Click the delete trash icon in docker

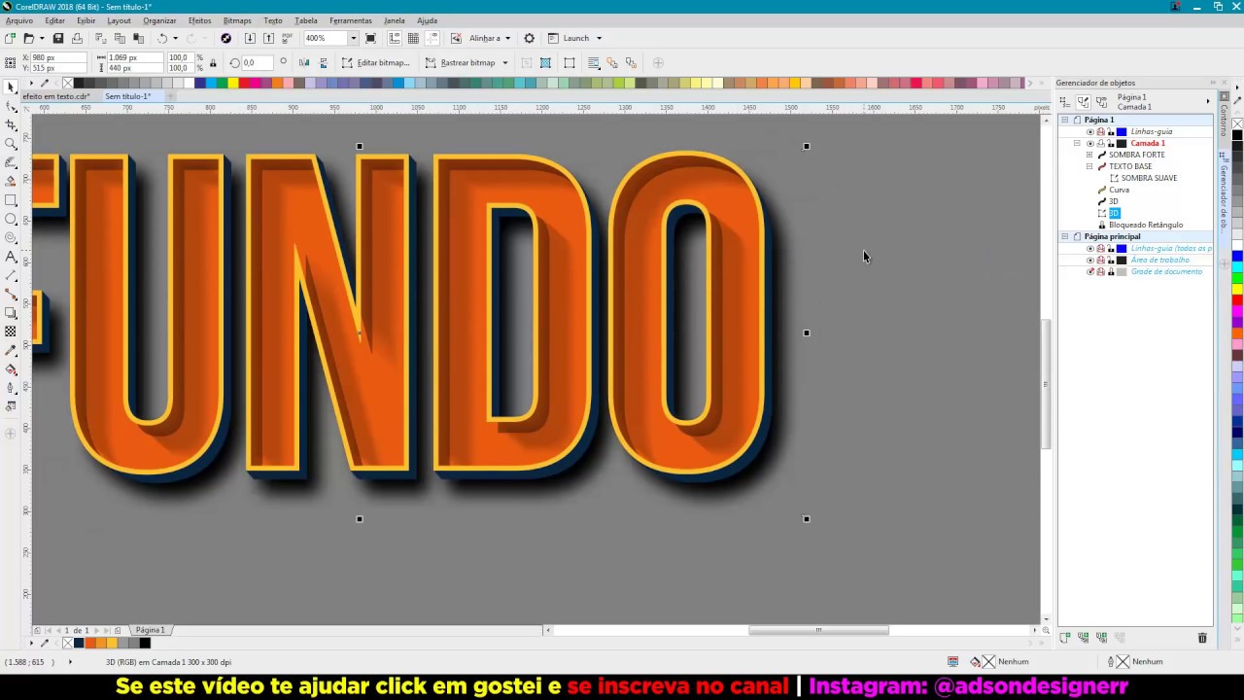(x=1202, y=638)
